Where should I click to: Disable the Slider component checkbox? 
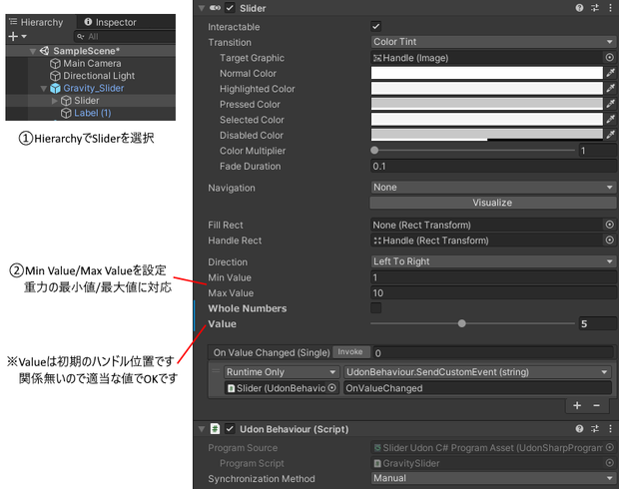[x=230, y=8]
